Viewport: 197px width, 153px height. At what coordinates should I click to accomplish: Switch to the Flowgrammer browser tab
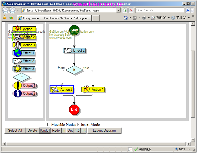point(54,18)
